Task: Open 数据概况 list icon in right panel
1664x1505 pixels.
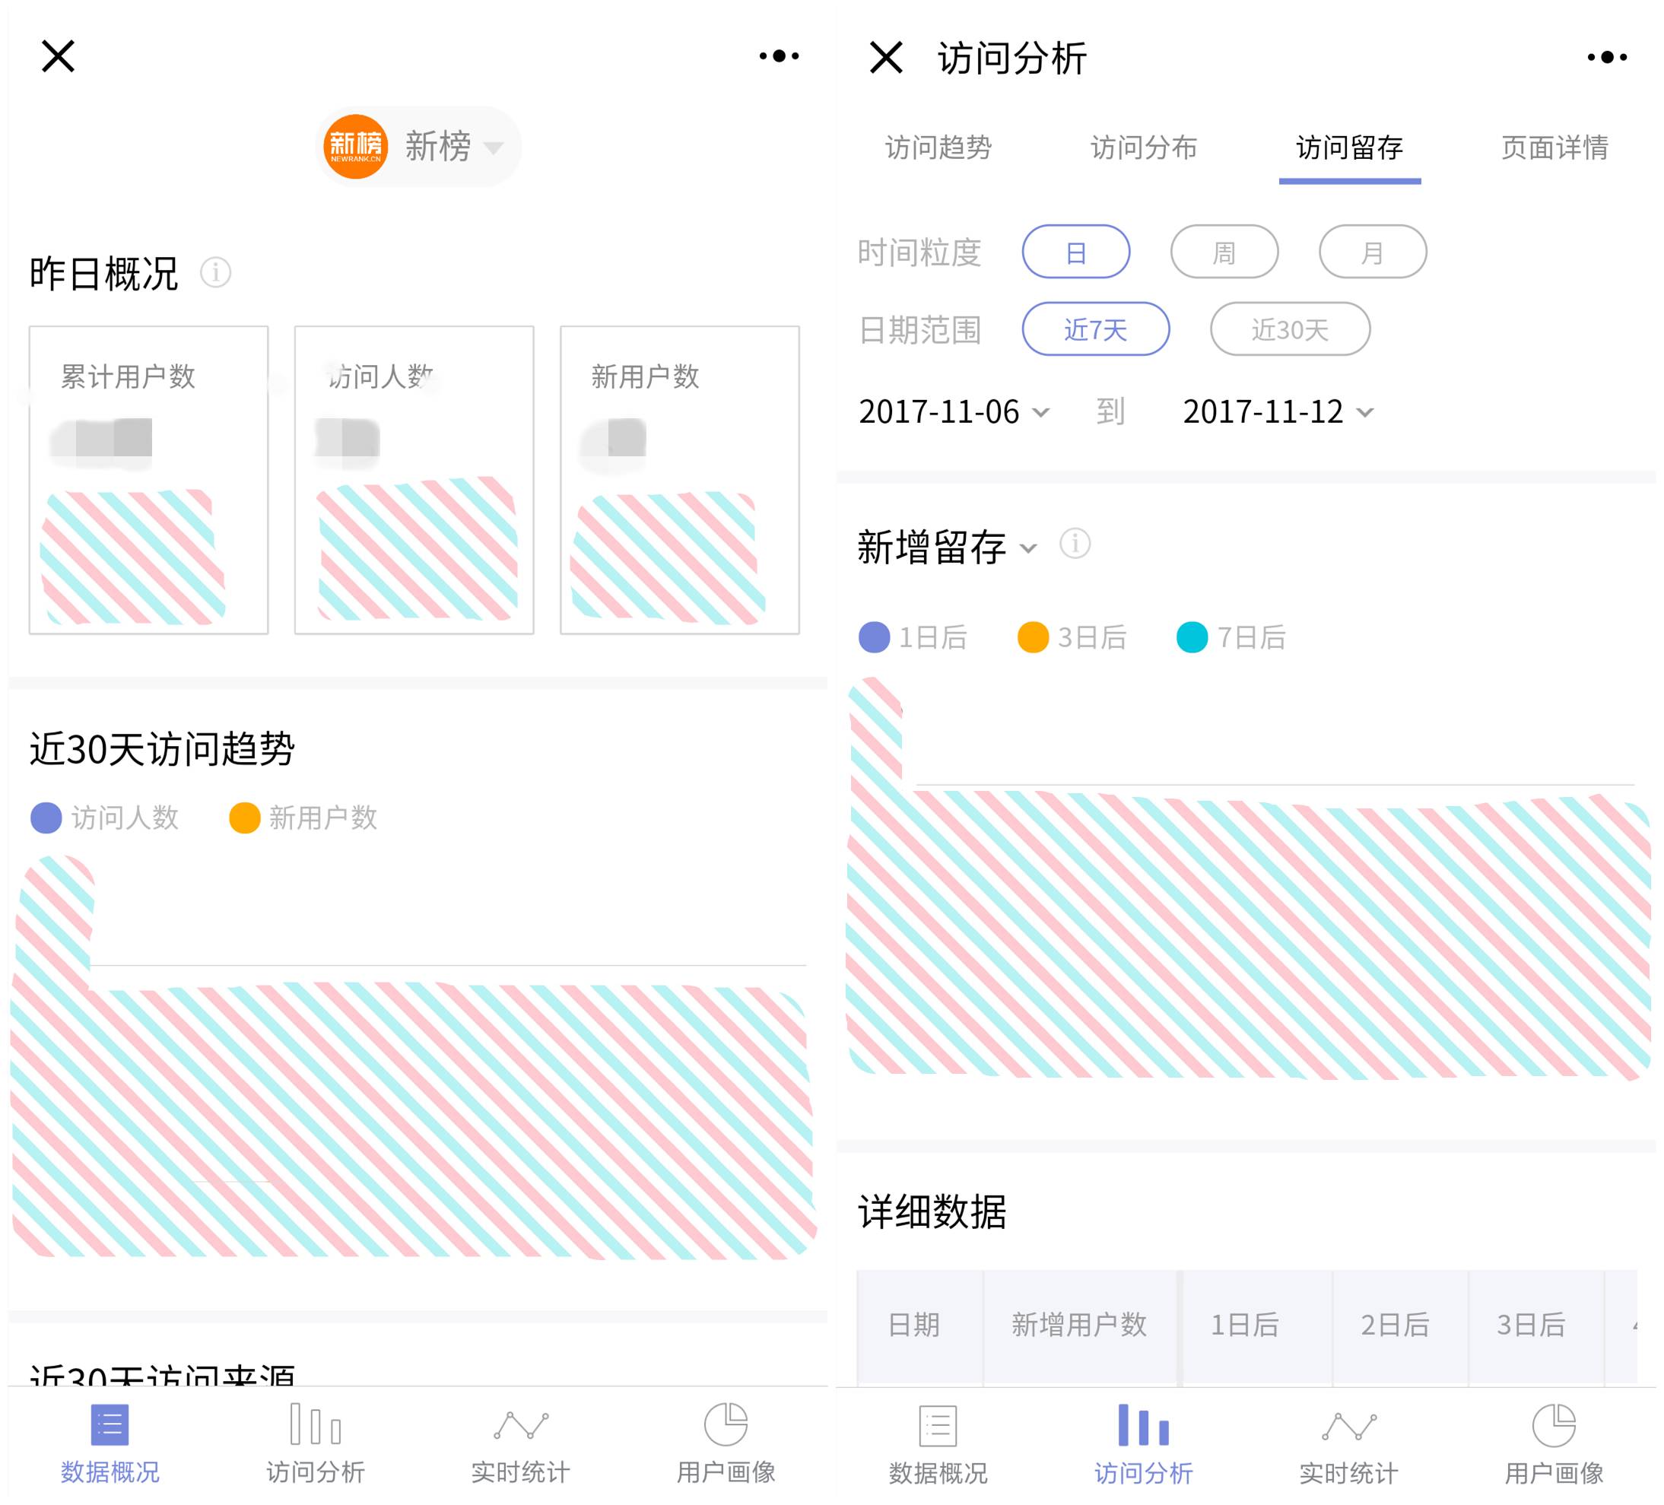Action: (x=938, y=1426)
